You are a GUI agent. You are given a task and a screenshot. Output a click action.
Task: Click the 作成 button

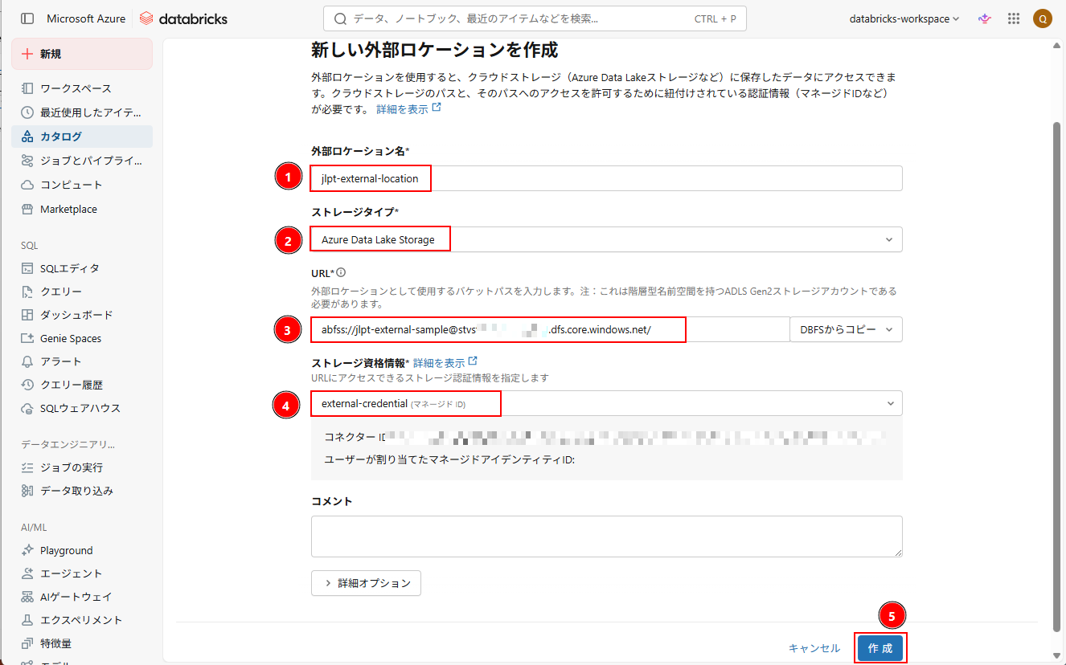coord(880,648)
